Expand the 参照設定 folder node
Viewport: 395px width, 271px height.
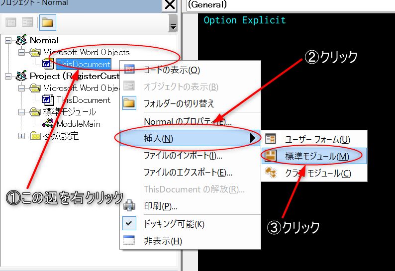point(22,136)
